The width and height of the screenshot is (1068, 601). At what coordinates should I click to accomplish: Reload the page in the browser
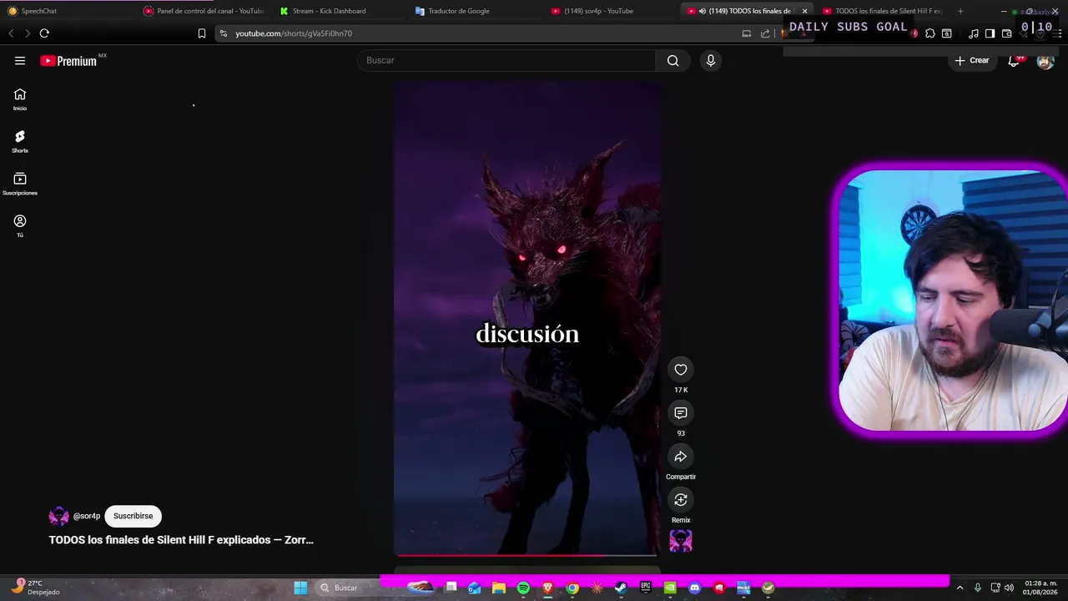tap(44, 33)
